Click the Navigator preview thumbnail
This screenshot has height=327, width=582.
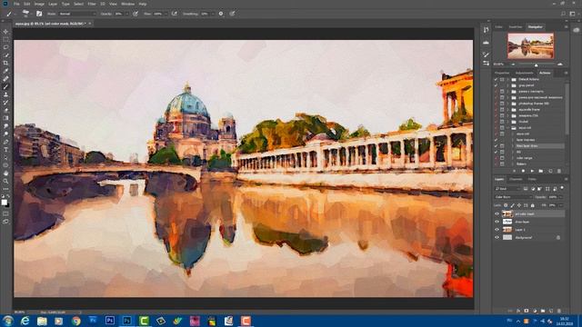click(x=531, y=46)
